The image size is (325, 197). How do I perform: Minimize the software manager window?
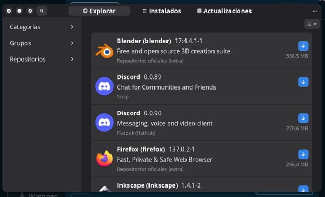click(x=19, y=11)
